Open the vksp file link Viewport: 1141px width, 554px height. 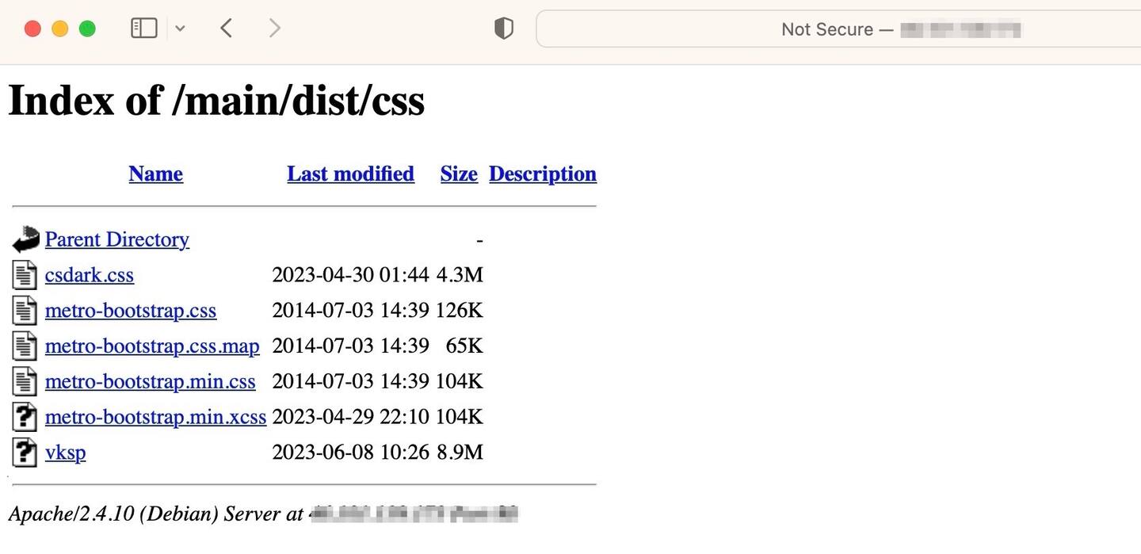pyautogui.click(x=65, y=453)
